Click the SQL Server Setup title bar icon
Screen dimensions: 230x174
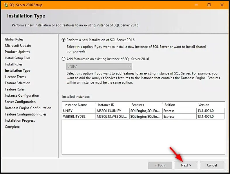pyautogui.click(x=6, y=5)
